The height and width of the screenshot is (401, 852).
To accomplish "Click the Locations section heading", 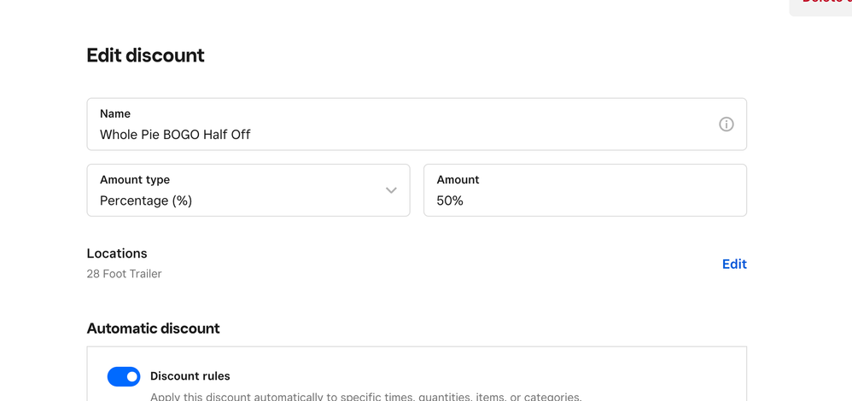I will pyautogui.click(x=117, y=253).
